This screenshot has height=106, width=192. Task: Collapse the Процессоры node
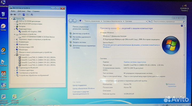[14, 55]
